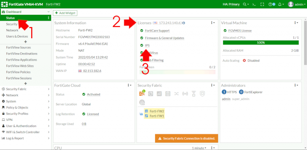Viewport: 307px width, 150px height.
Task: Click the green check beside FortiCare Support
Action: pyautogui.click(x=142, y=31)
